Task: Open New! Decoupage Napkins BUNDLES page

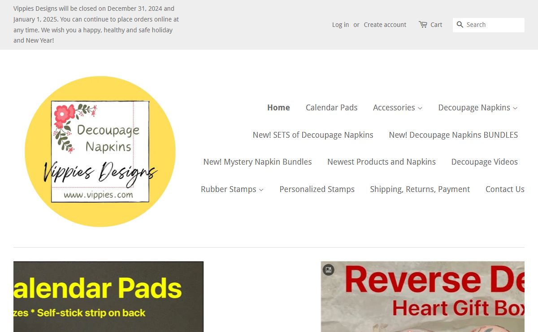Action: 453,135
